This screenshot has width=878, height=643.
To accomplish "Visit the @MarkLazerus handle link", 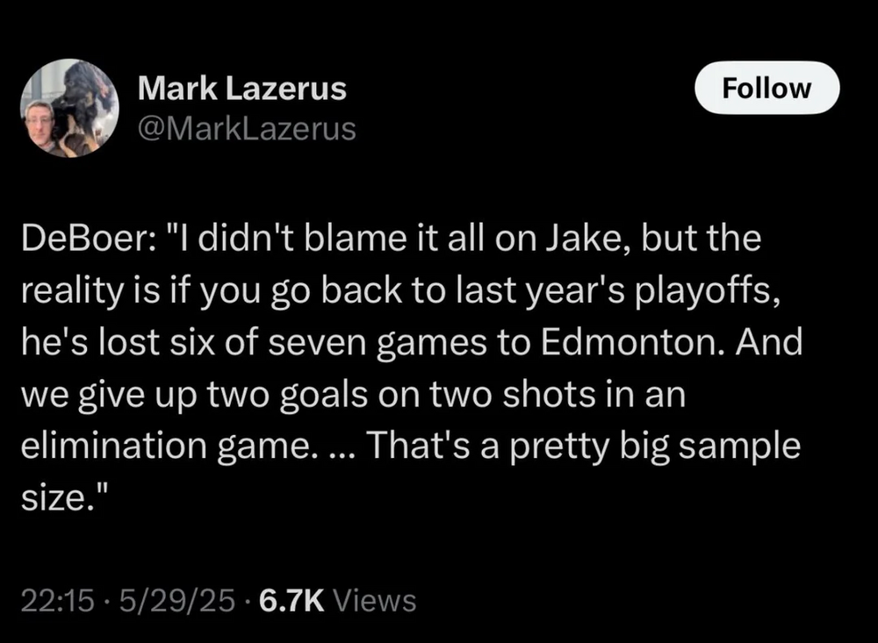I will point(248,129).
